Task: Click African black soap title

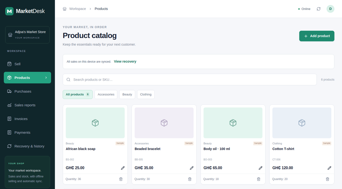Action: [x=81, y=149]
